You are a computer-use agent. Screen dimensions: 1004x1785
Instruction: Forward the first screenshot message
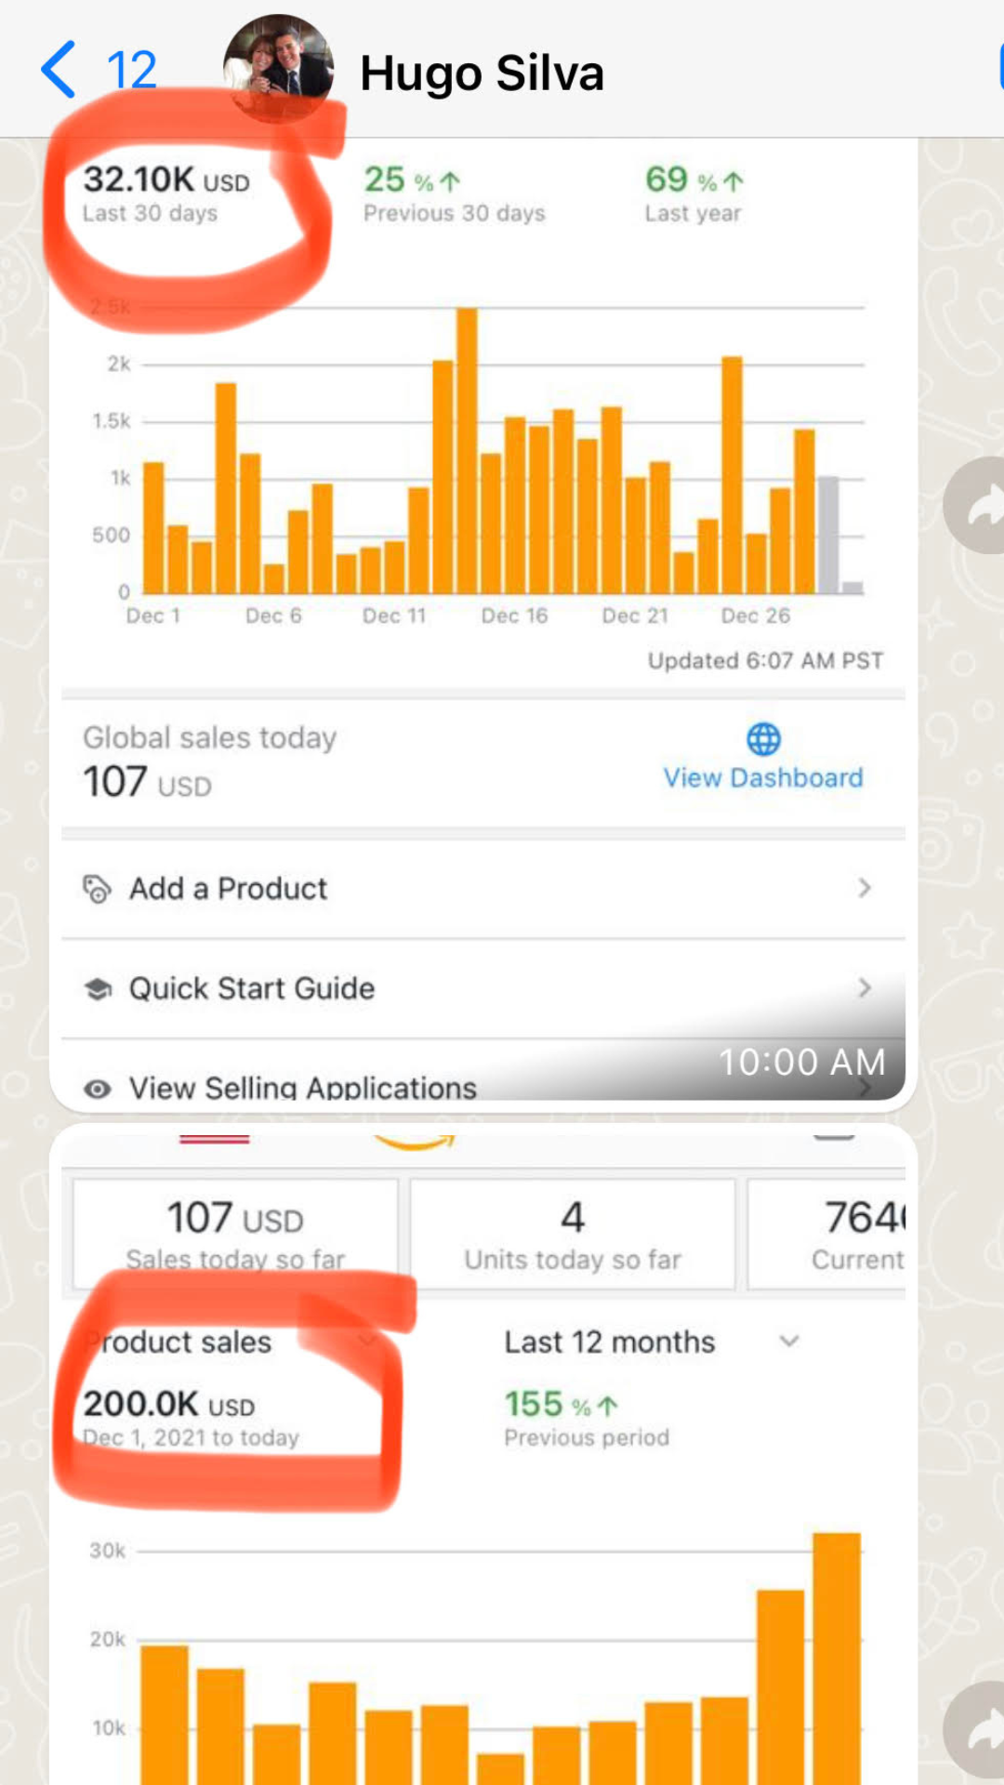978,506
